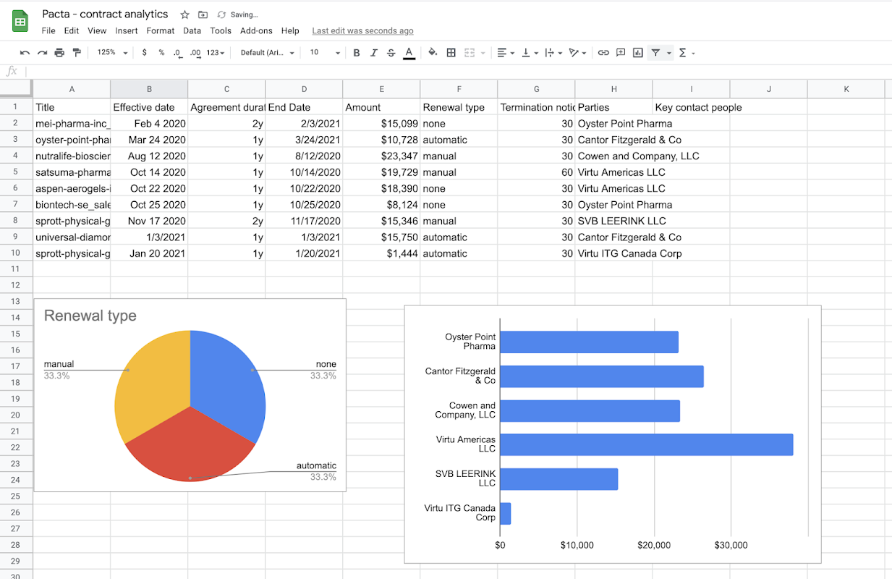Select column H header
The image size is (892, 579).
pos(613,89)
